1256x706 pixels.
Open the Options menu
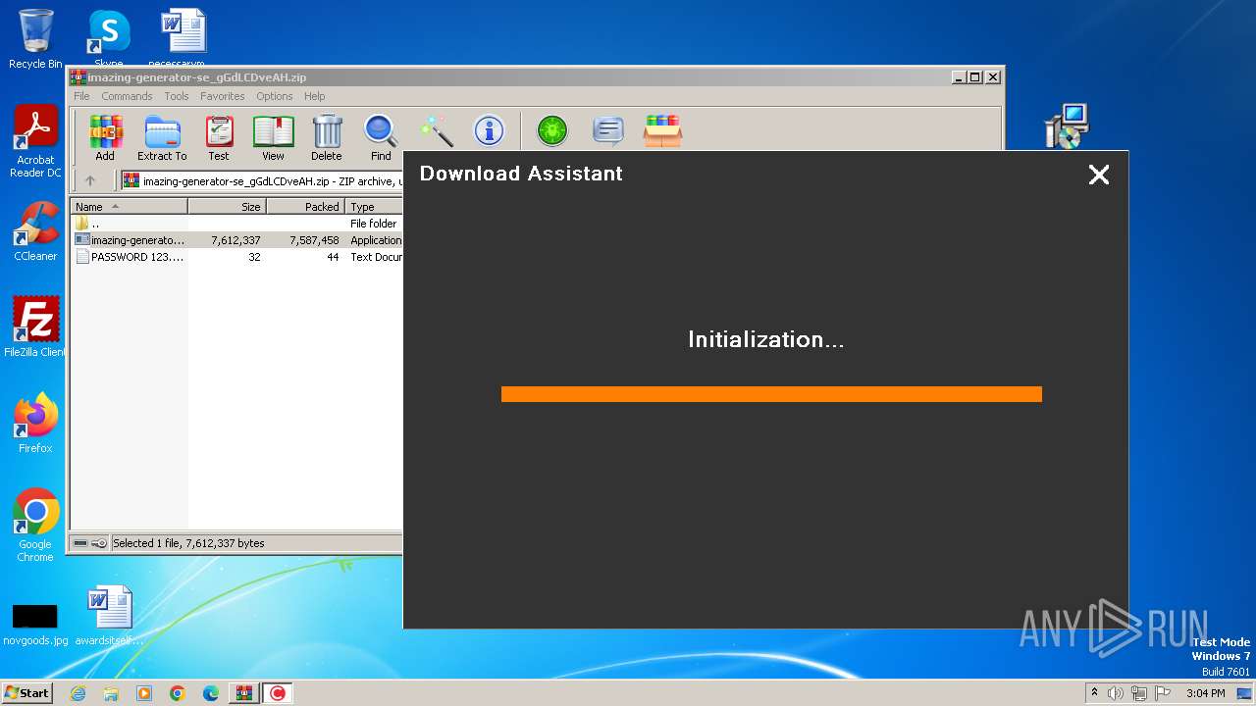[275, 96]
